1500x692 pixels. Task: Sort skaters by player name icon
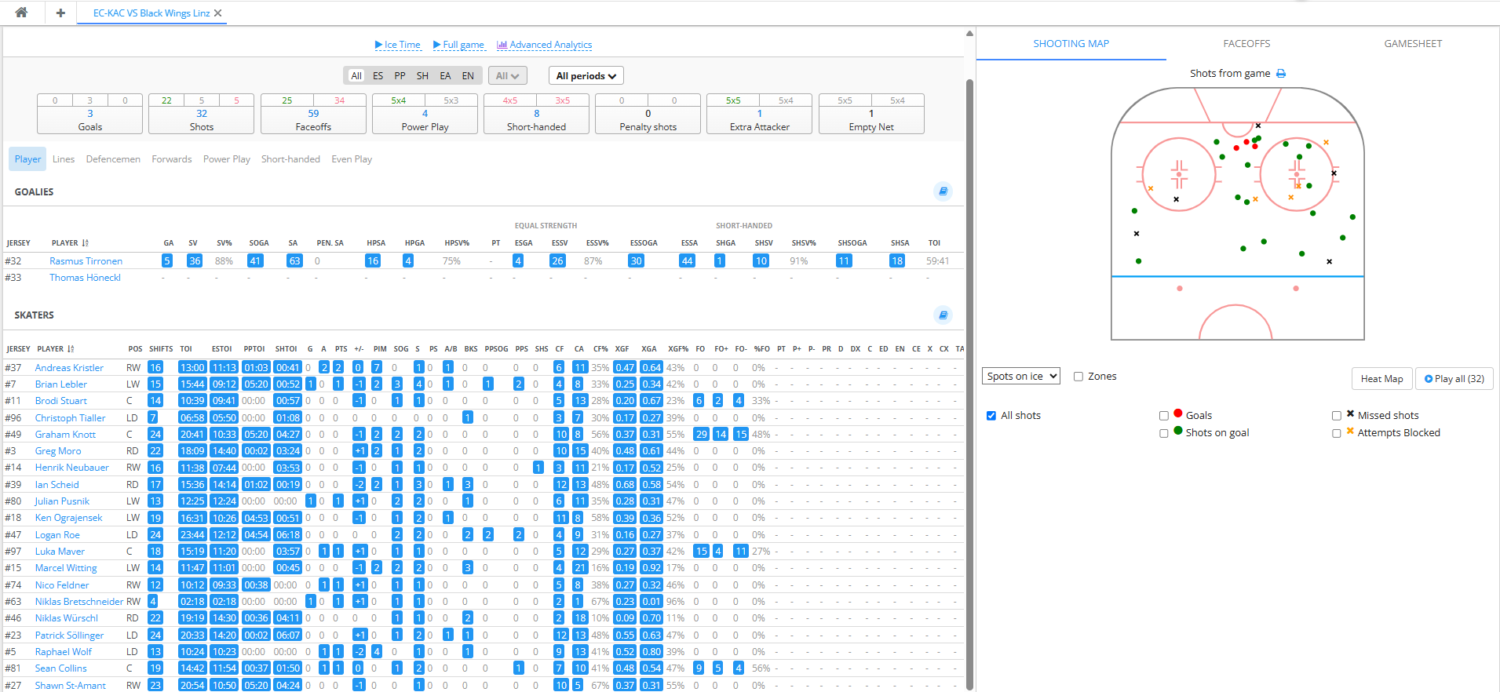pyautogui.click(x=71, y=349)
